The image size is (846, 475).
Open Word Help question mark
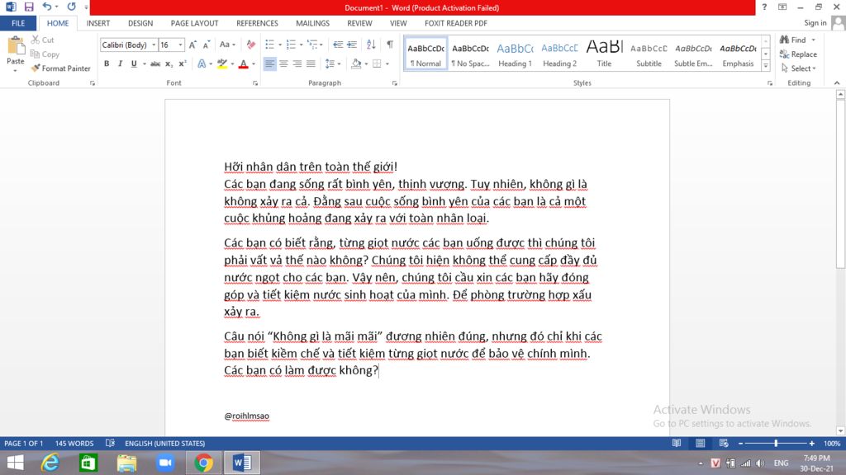click(764, 7)
